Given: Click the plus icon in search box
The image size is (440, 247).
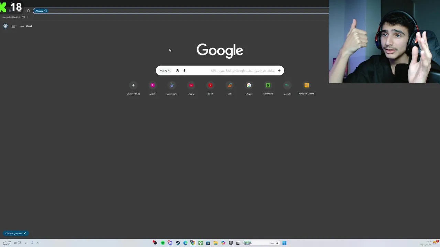Looking at the screenshot, I should [279, 71].
